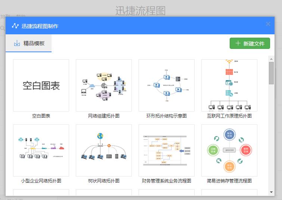Close the 迅捷流程图制作 dialog
The height and width of the screenshot is (200, 282).
pos(268,24)
